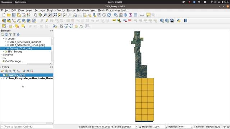This screenshot has width=230, height=129.
Task: Create a new project with toolbar icon
Action: click(4, 15)
